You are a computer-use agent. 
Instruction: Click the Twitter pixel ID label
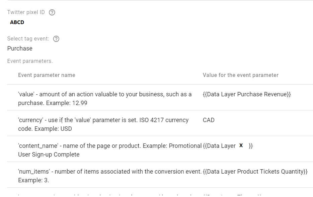click(26, 12)
